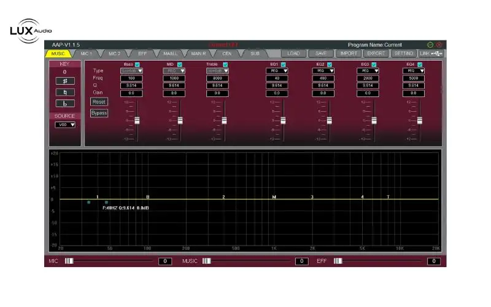Click the MUSIC volume slider at bottom

(x=207, y=261)
